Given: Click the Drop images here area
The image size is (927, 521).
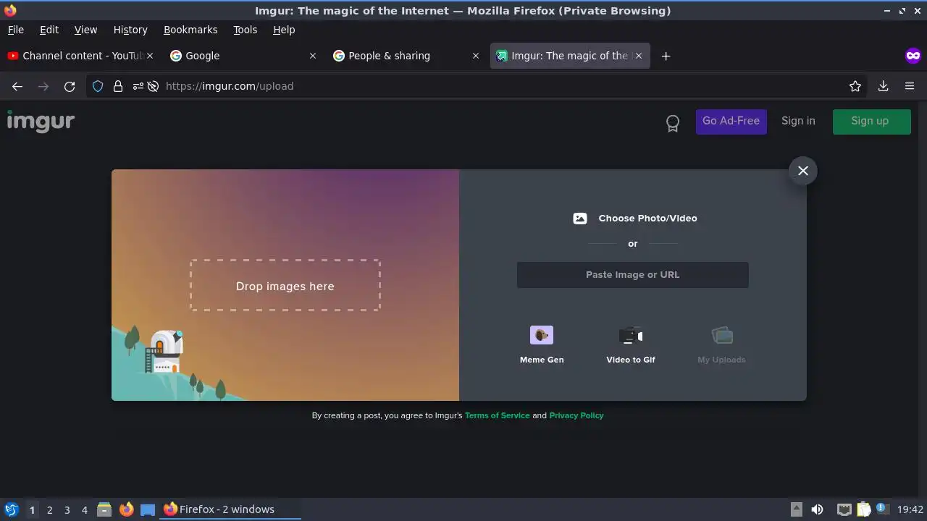Looking at the screenshot, I should (285, 286).
